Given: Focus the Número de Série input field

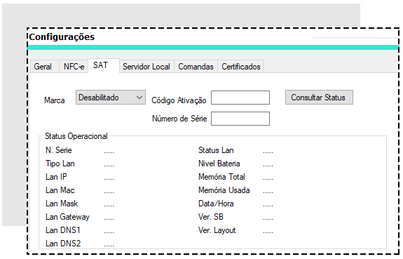Looking at the screenshot, I should [240, 119].
